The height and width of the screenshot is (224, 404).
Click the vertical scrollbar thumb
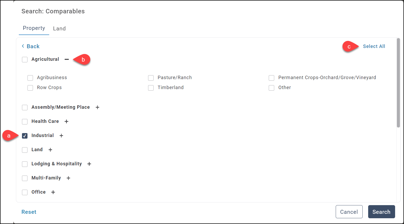coord(398,83)
